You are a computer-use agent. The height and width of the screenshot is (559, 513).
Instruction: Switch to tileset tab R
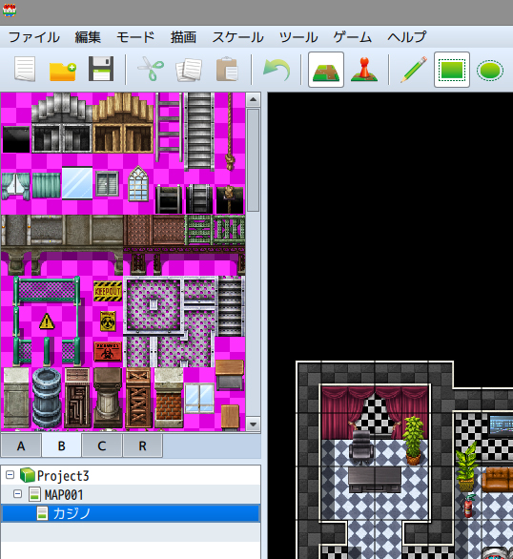pyautogui.click(x=142, y=445)
